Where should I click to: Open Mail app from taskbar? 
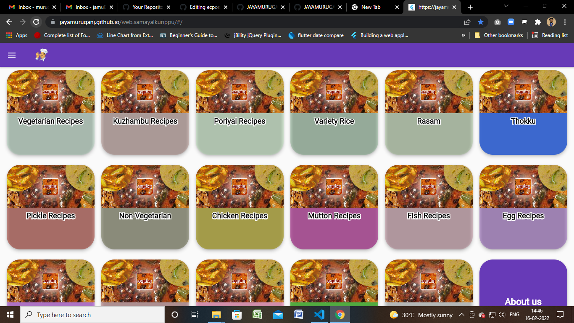278,315
